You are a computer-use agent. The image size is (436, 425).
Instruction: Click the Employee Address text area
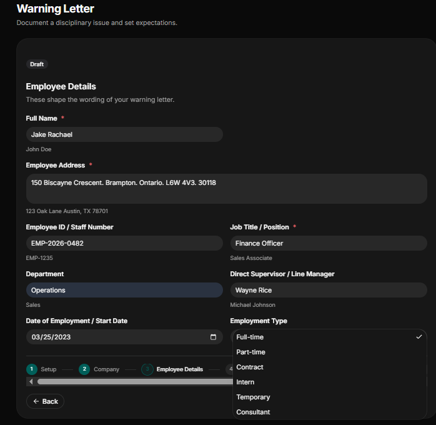click(x=227, y=189)
